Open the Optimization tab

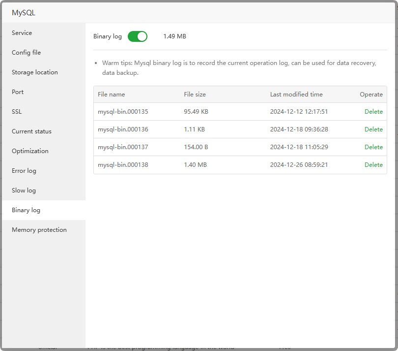[30, 151]
